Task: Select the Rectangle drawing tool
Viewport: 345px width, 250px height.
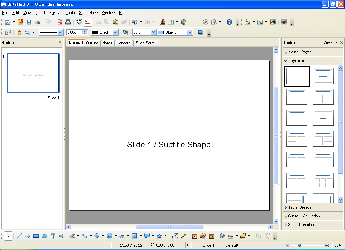Action: 36,236
